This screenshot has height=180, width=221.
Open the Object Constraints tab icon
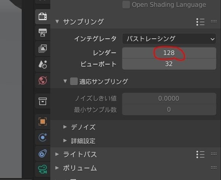click(x=43, y=153)
